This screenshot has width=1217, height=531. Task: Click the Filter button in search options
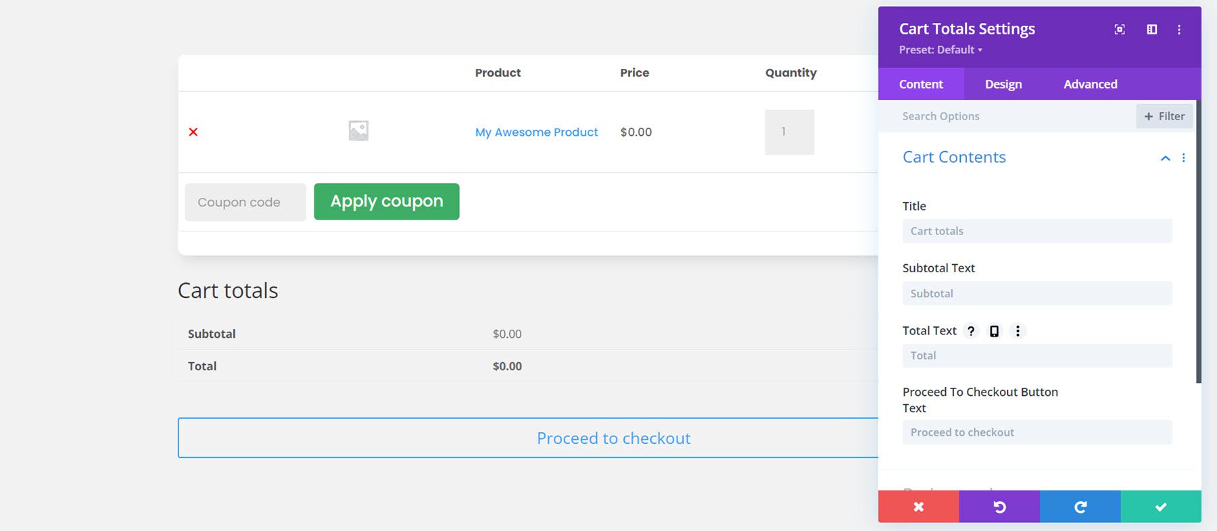coord(1164,116)
